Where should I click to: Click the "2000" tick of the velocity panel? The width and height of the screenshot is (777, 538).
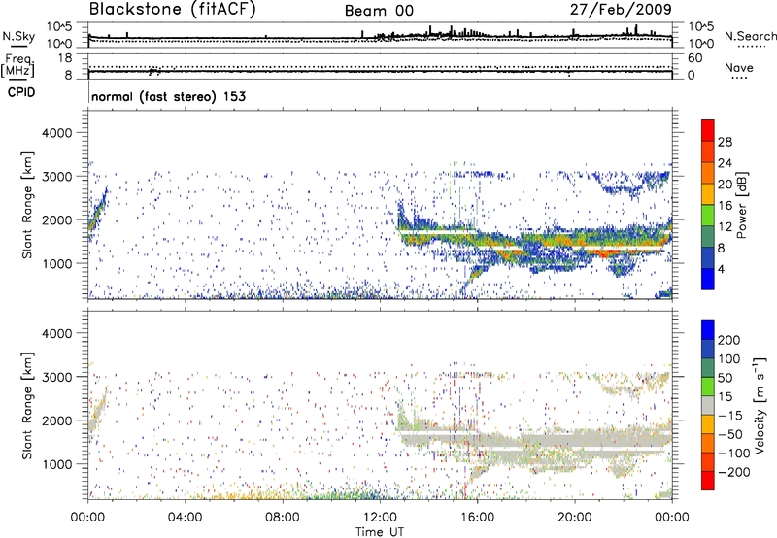pos(56,420)
